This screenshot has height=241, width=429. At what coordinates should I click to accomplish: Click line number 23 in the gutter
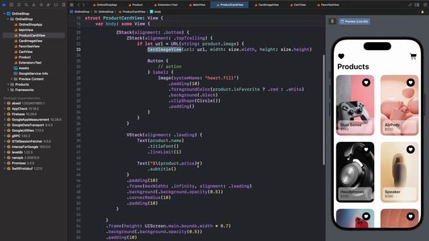coord(78,50)
